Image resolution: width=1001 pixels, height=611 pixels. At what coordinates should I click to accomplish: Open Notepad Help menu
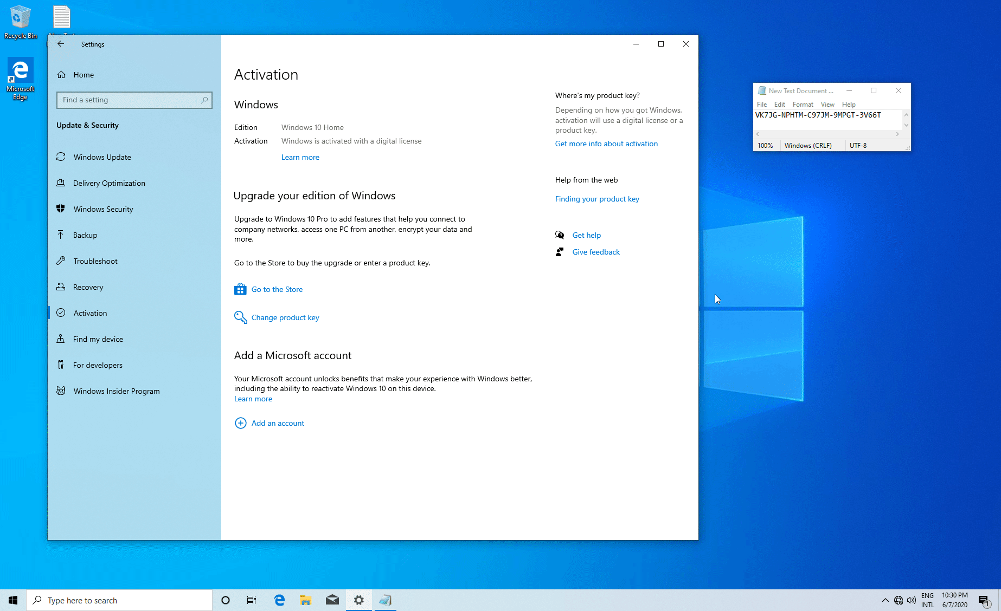tap(849, 105)
